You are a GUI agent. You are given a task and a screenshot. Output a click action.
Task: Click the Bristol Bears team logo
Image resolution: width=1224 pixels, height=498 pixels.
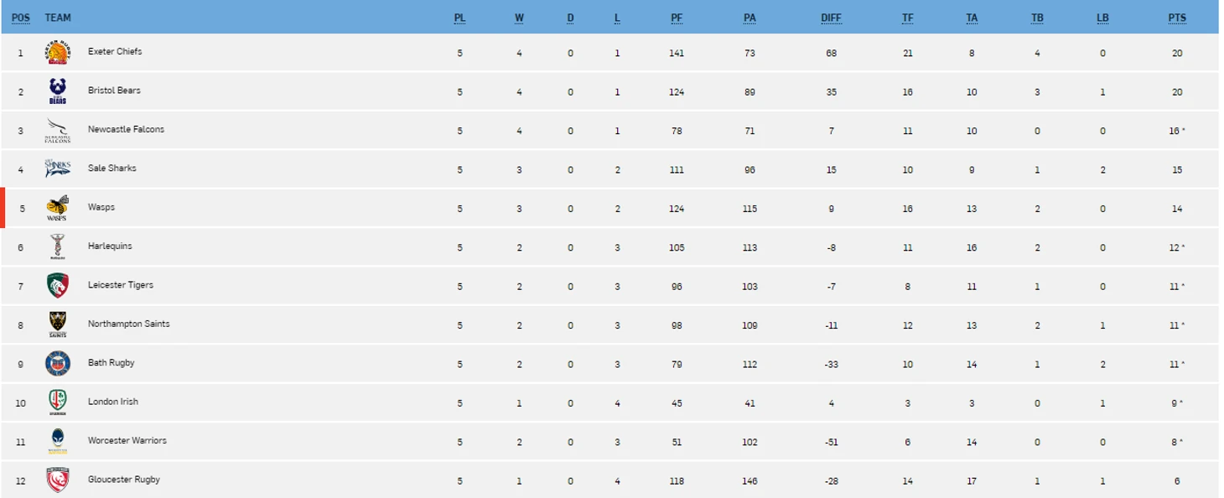coord(58,91)
